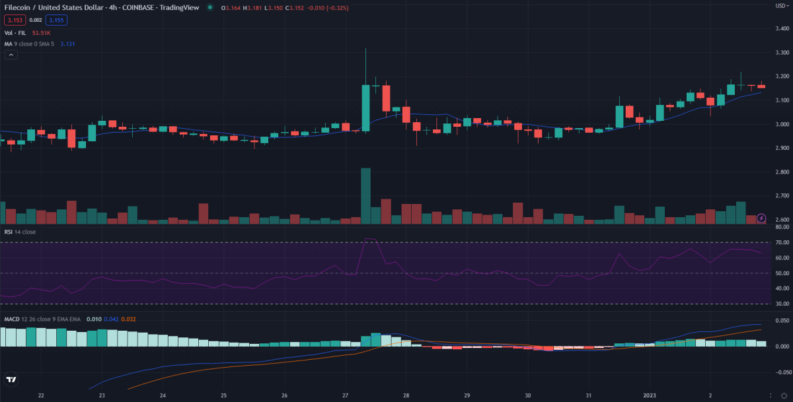The height and width of the screenshot is (402, 793).
Task: Click the 3.300 price axis label
Action: coord(781,53)
